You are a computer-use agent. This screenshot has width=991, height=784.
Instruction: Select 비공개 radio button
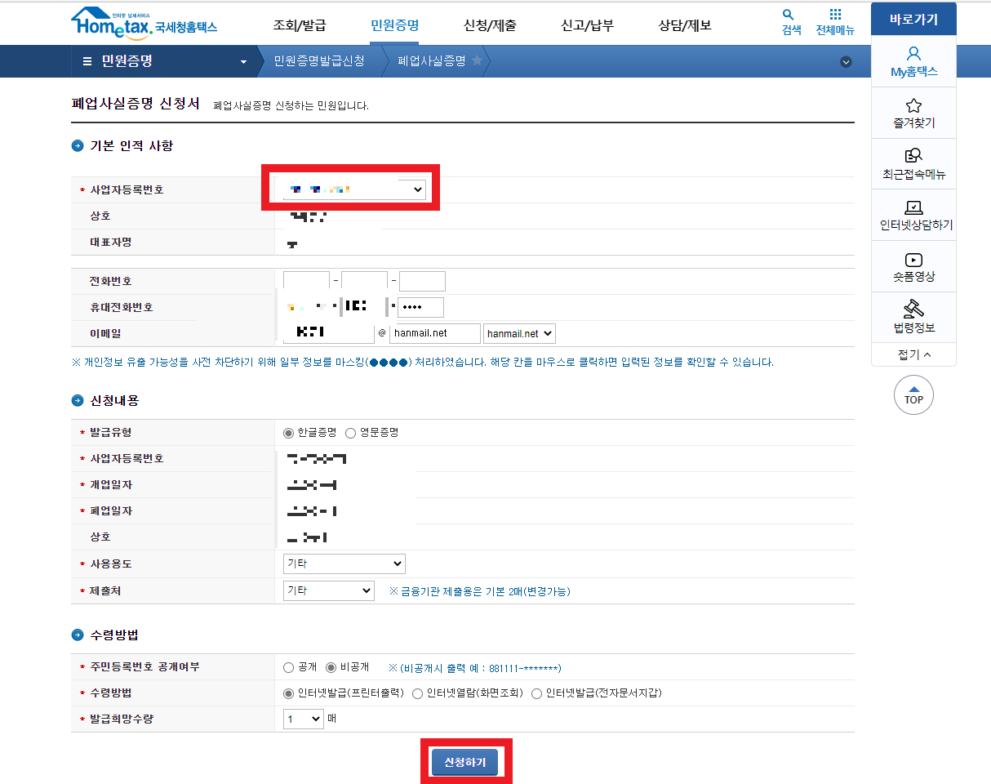(331, 667)
